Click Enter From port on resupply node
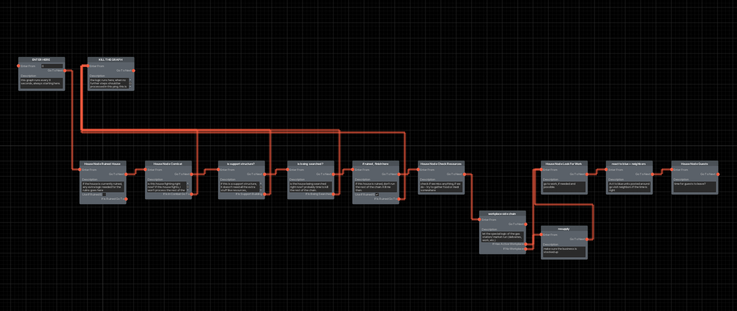 (x=541, y=235)
